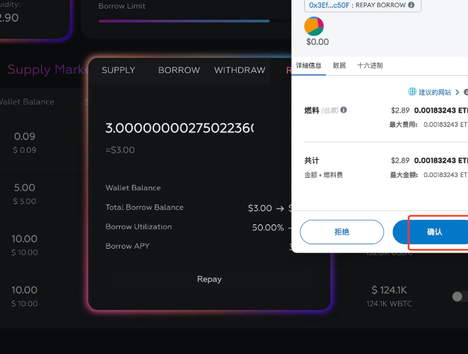Image resolution: width=468 pixels, height=354 pixels.
Task: Click the Total Borrow Balance label
Action: click(144, 207)
